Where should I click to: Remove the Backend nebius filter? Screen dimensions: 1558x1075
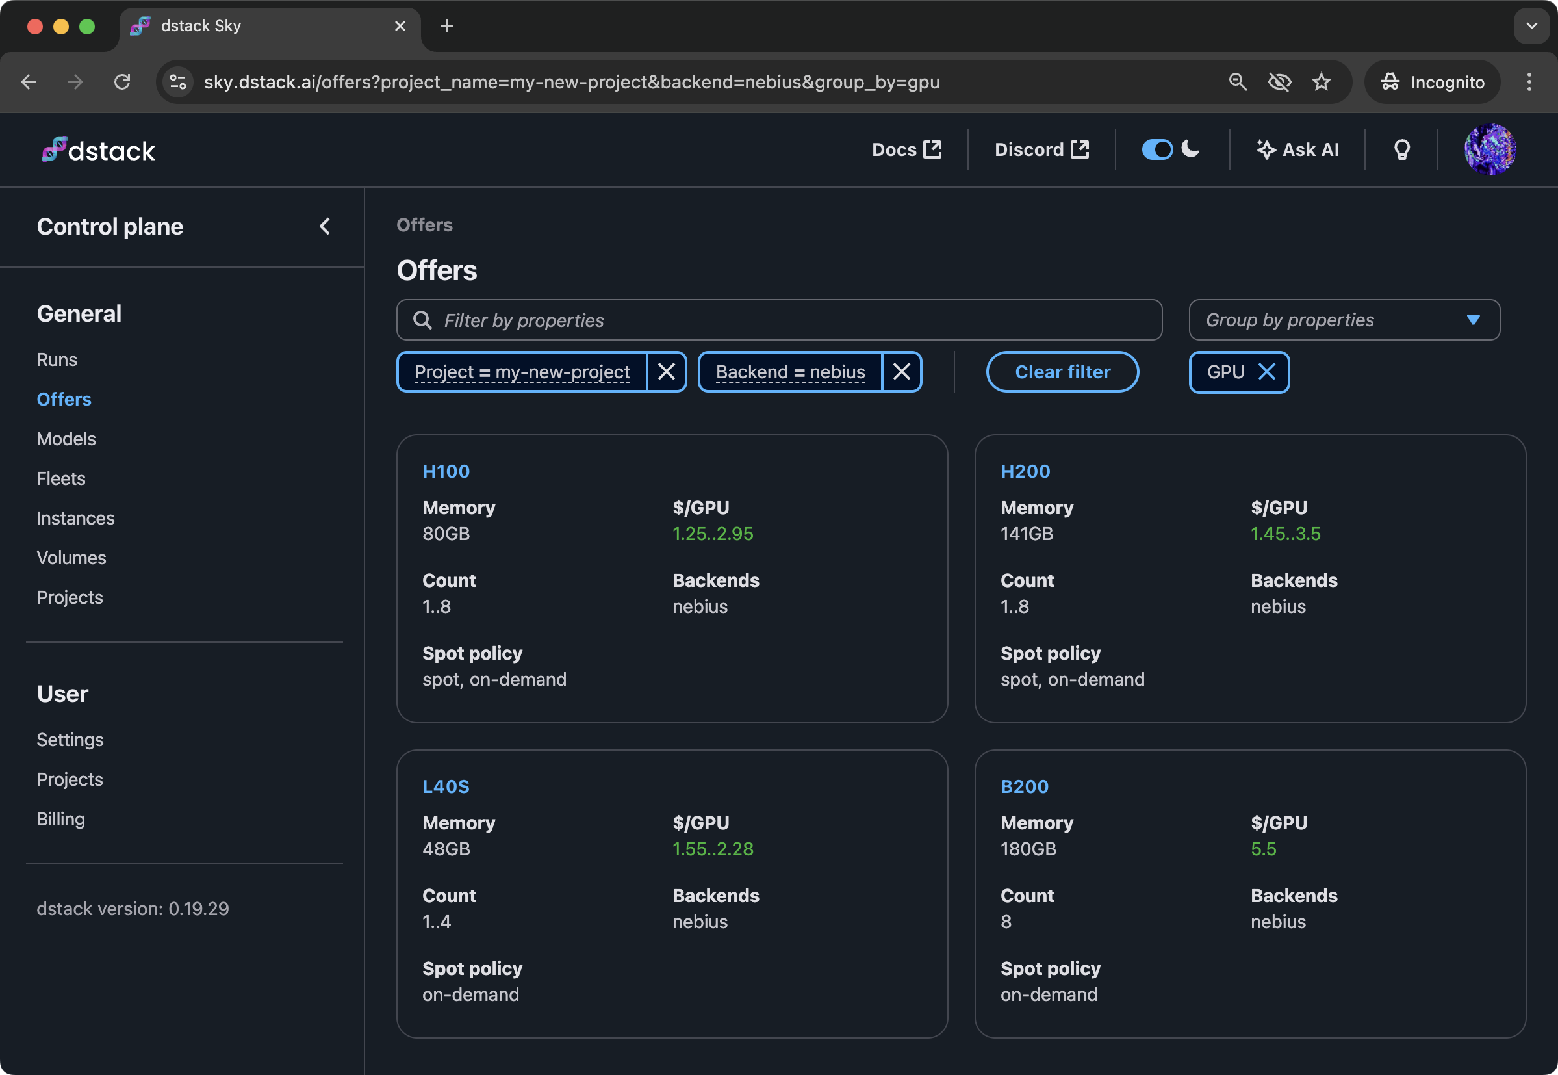pyautogui.click(x=902, y=372)
